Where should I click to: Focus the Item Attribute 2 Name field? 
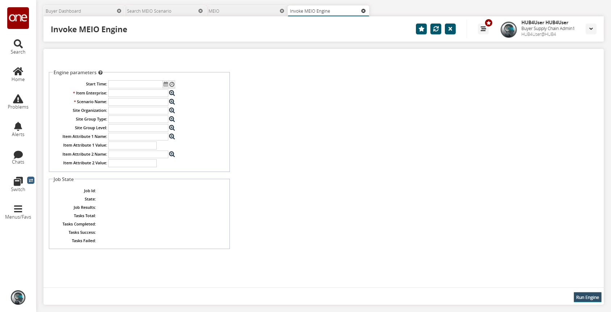pos(138,154)
